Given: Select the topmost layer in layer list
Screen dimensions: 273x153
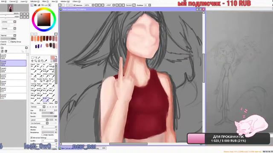Looking at the screenshot, I should (x=13, y=57).
